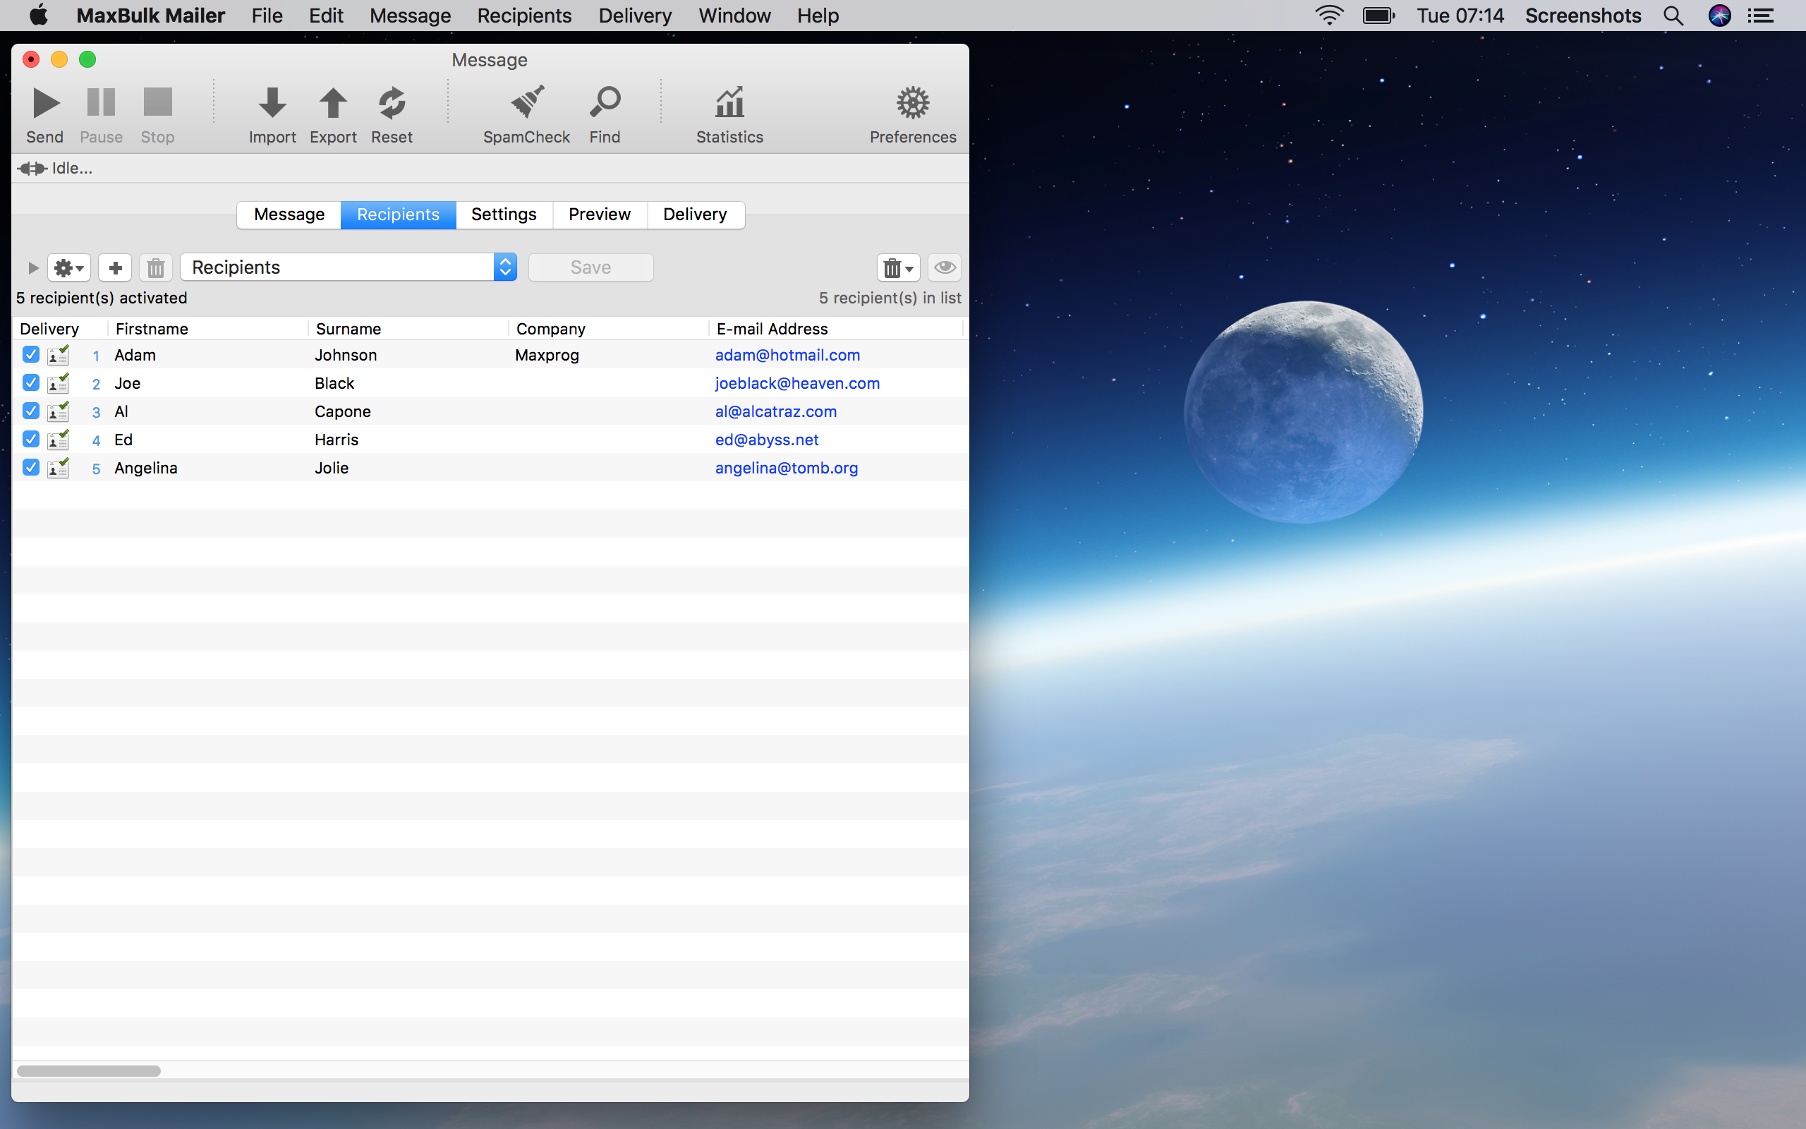
Task: Click the Import arrow icon
Action: coord(272,103)
